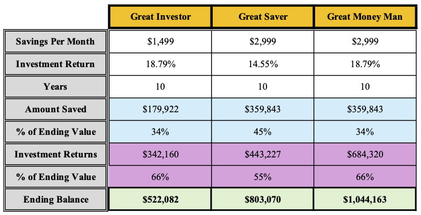Image resolution: width=421 pixels, height=215 pixels.
Task: Click the 14.55% investment return cell
Action: click(x=263, y=64)
